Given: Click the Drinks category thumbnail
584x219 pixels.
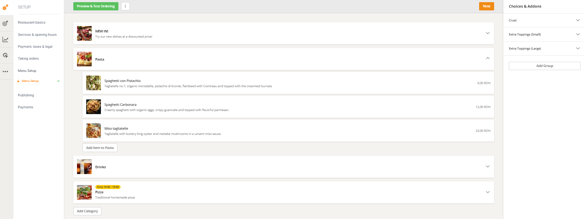Looking at the screenshot, I should 84,167.
